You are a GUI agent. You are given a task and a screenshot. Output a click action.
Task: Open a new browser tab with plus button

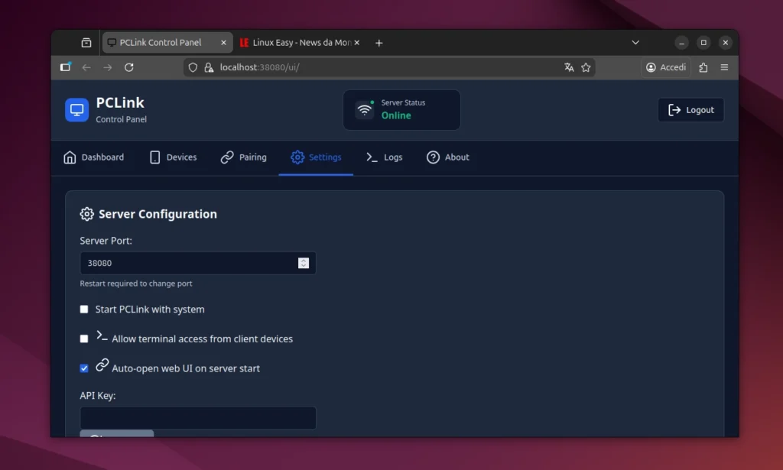pyautogui.click(x=379, y=43)
